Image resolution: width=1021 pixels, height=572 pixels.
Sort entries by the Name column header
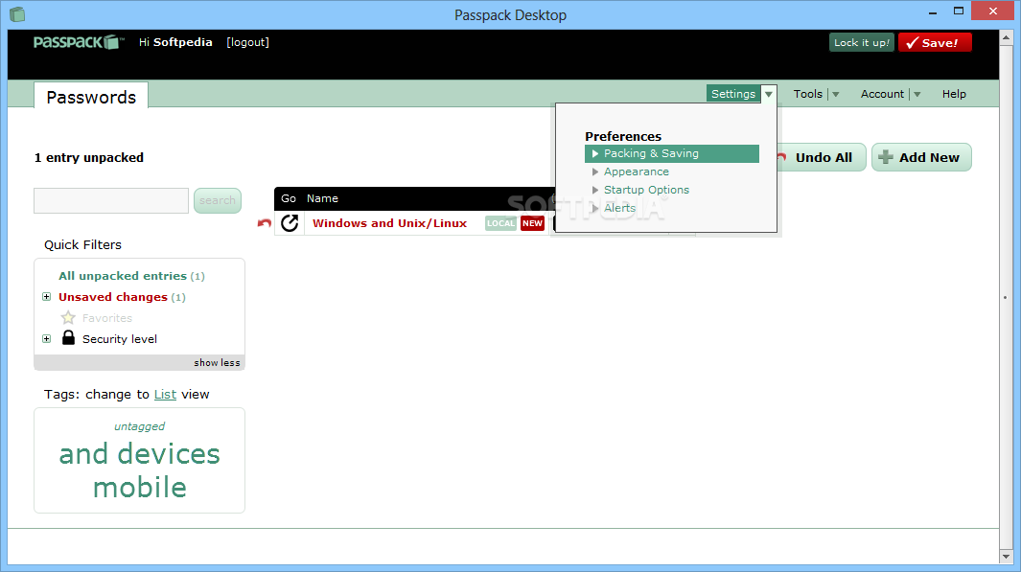click(322, 198)
